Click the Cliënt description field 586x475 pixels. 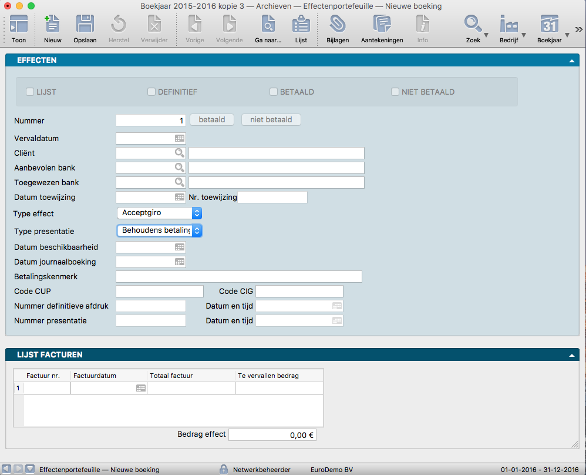276,153
